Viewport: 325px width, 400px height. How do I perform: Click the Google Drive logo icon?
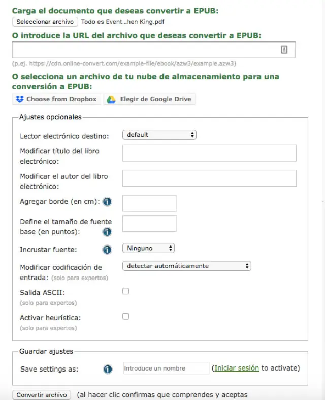click(x=111, y=99)
